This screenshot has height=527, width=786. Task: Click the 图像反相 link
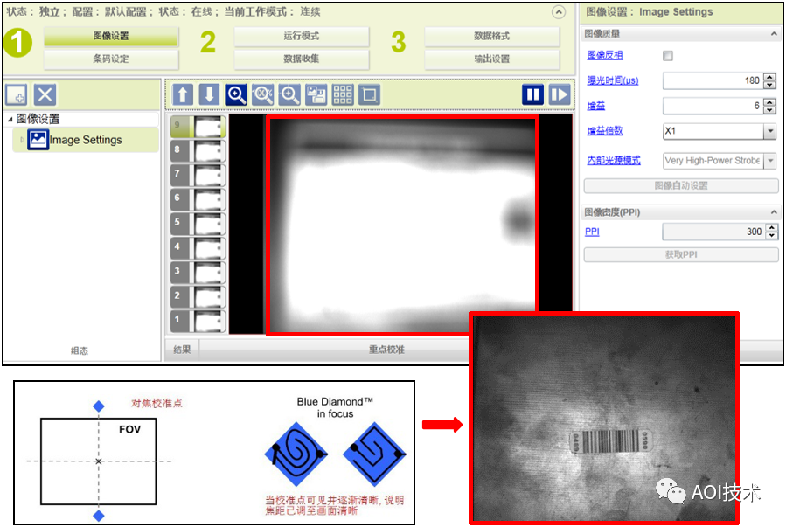click(x=604, y=55)
